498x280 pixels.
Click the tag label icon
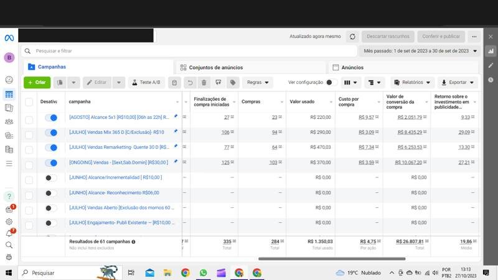coord(233,83)
